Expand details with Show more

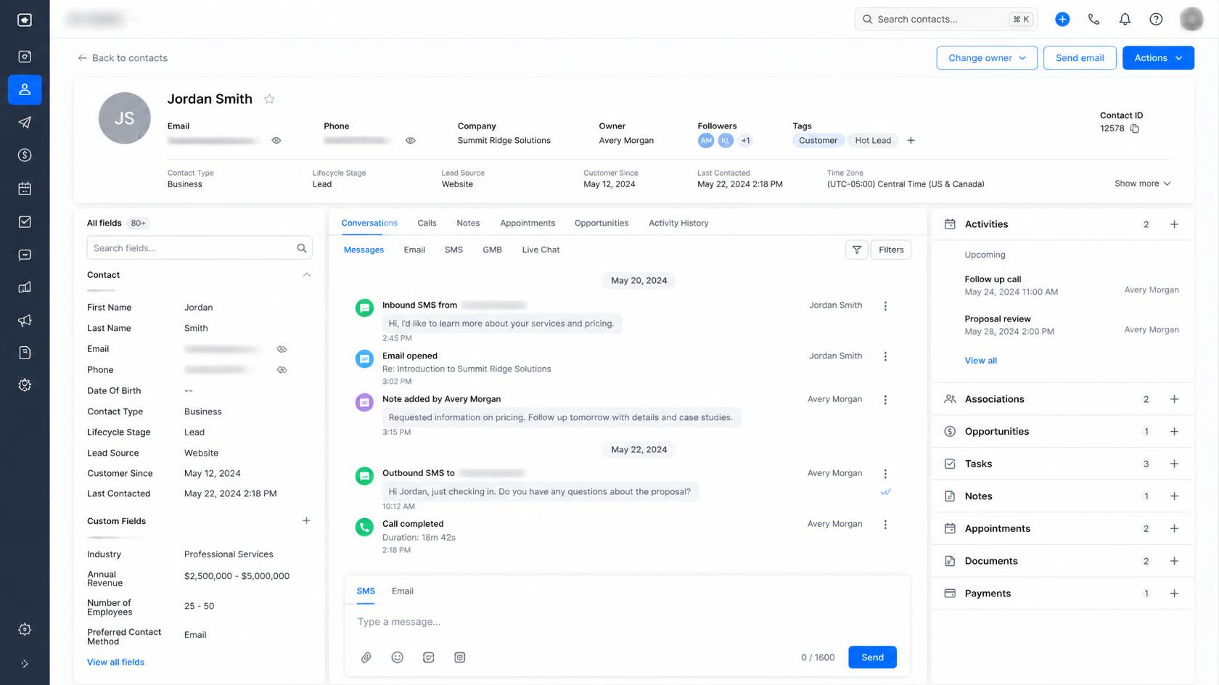(x=1143, y=184)
